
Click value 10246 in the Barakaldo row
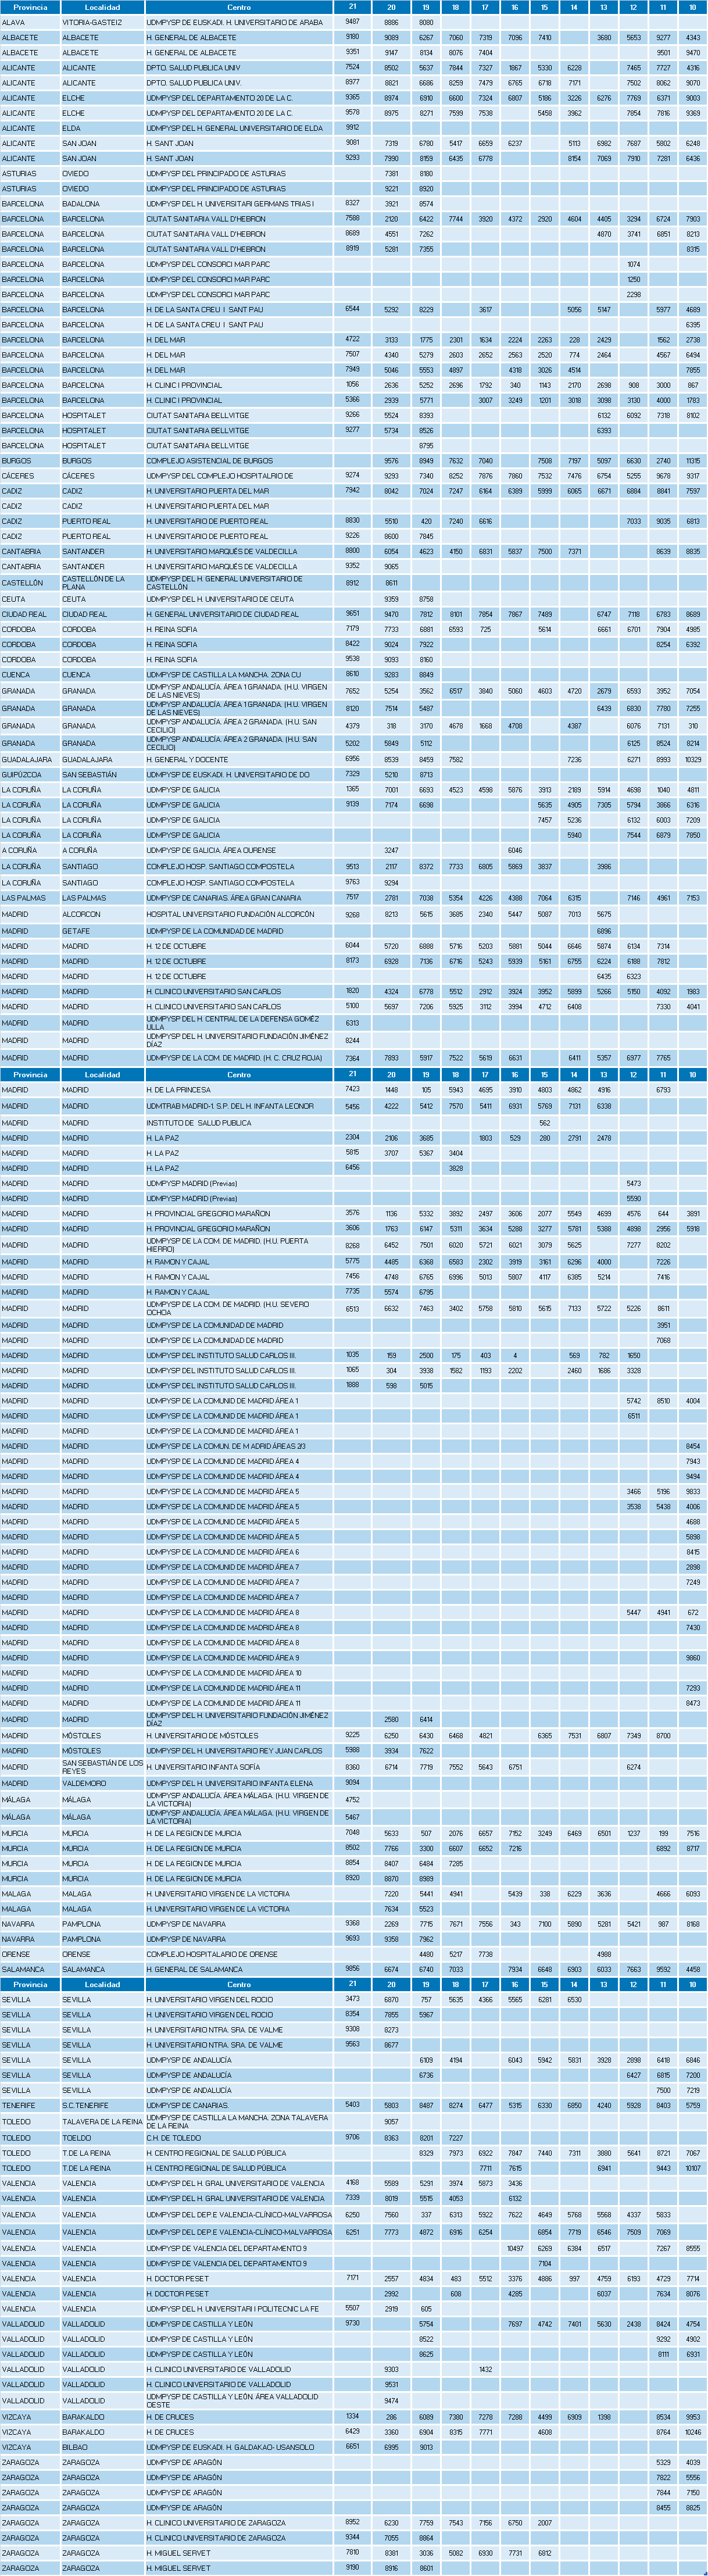[693, 2432]
